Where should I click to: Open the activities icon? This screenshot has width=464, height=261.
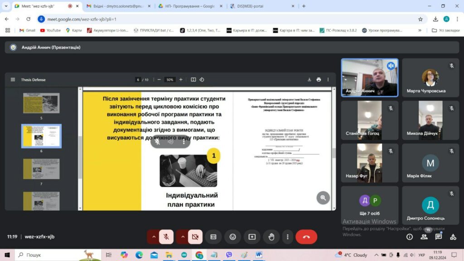[x=453, y=237]
